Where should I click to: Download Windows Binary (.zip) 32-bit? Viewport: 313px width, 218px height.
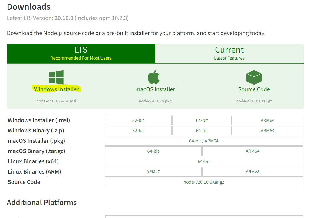[x=138, y=131]
